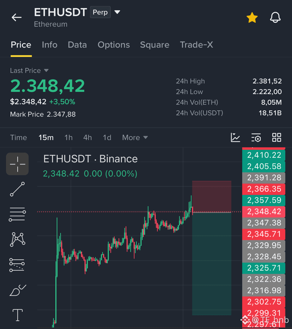
Task: Select the 1h chart interval
Action: [68, 138]
